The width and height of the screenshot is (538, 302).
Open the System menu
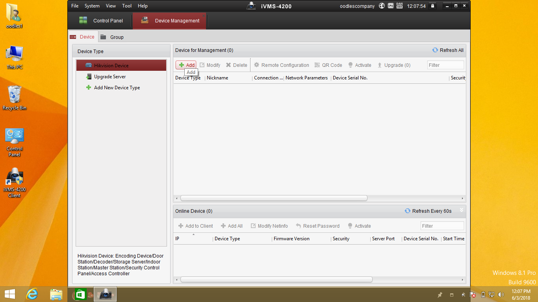(92, 6)
